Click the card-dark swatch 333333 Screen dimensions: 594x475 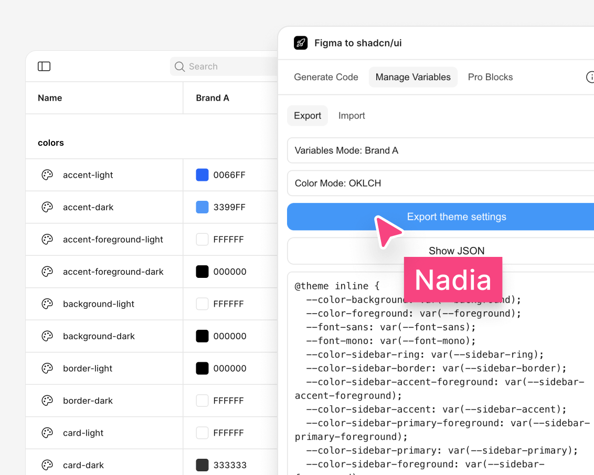203,465
